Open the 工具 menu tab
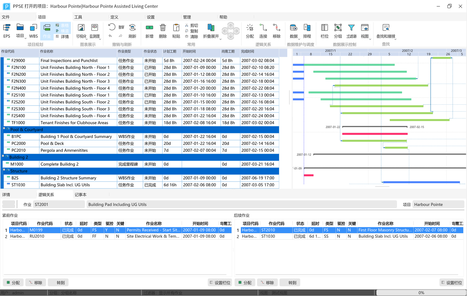This screenshot has width=467, height=296. click(x=78, y=17)
